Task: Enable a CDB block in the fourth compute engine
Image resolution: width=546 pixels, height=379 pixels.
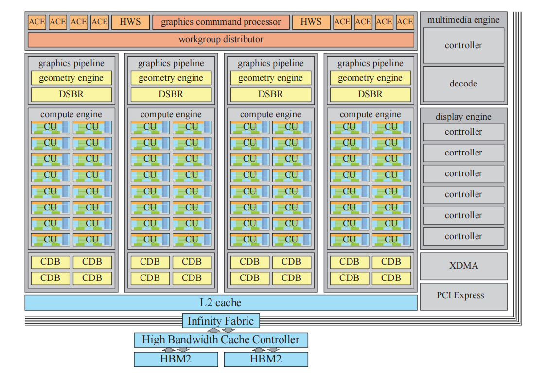Action: [x=349, y=262]
